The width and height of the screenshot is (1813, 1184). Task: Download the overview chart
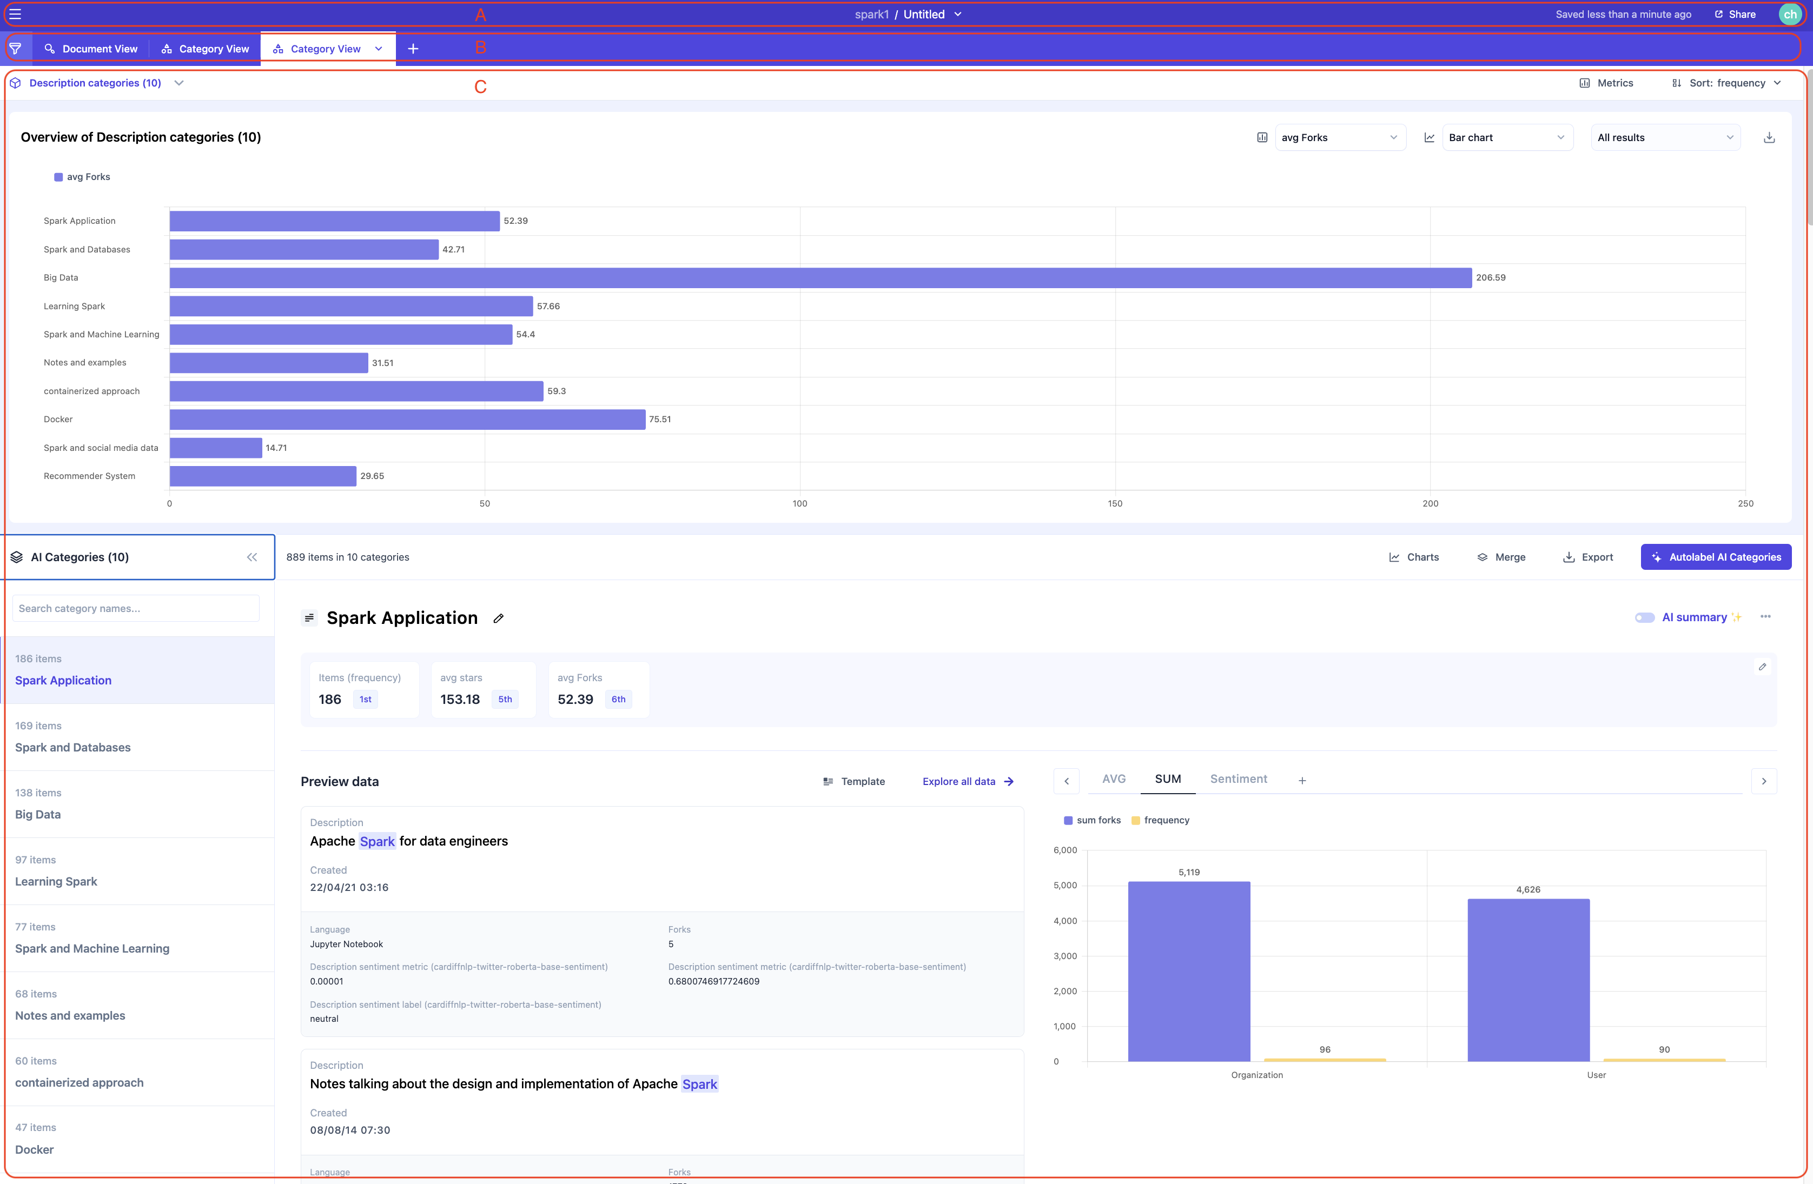click(1769, 138)
